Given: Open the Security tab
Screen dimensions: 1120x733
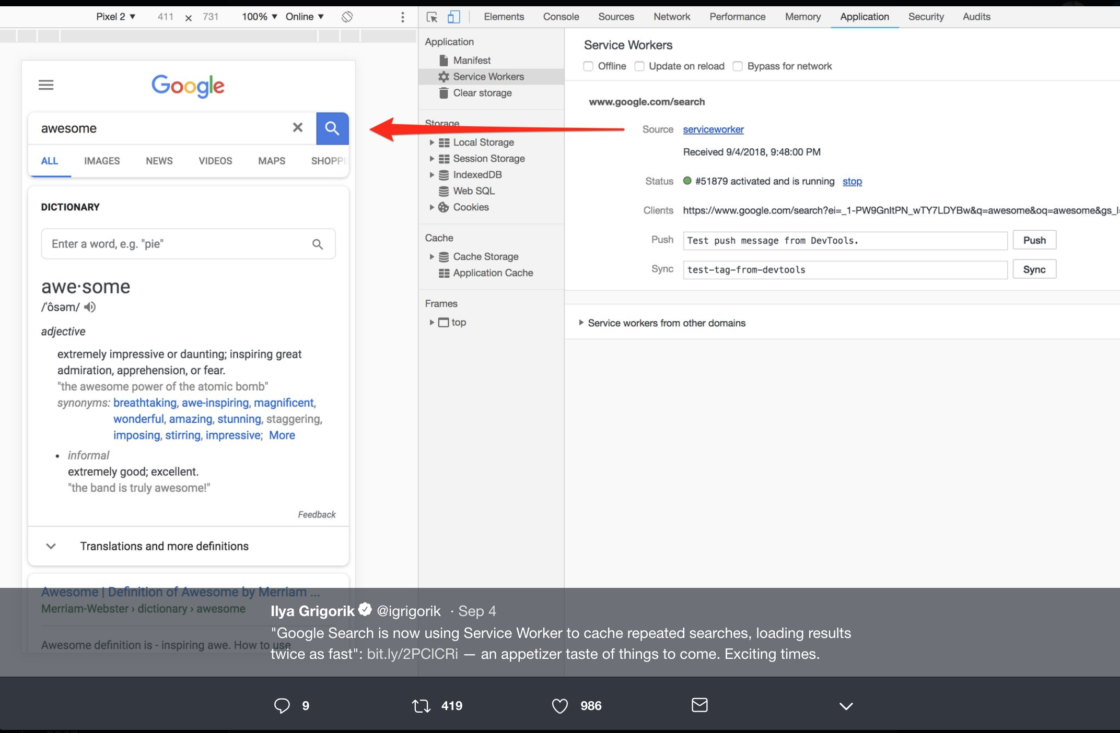Looking at the screenshot, I should [x=926, y=17].
